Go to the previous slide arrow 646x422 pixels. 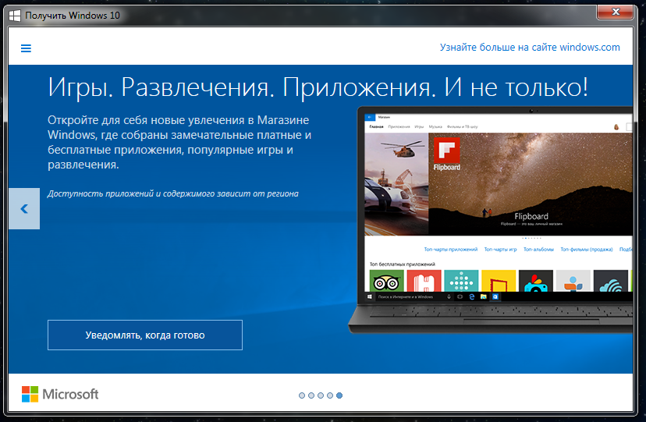[24, 209]
